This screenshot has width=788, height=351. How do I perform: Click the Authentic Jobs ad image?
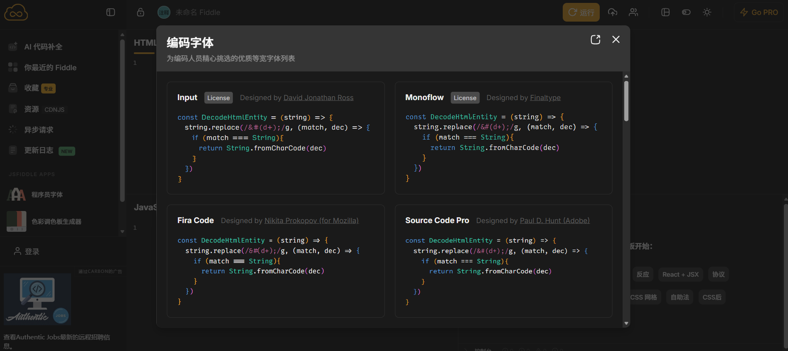pyautogui.click(x=37, y=299)
